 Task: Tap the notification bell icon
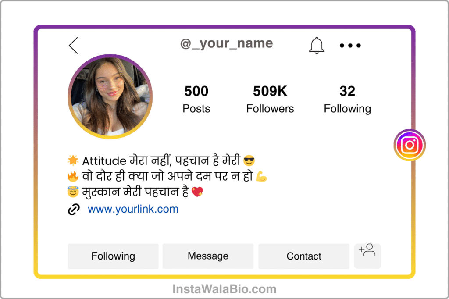coord(317,46)
